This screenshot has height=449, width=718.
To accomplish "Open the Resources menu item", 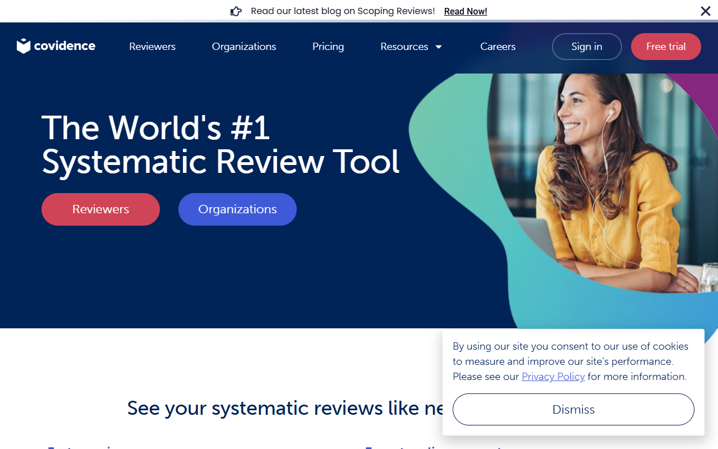I will click(x=404, y=47).
